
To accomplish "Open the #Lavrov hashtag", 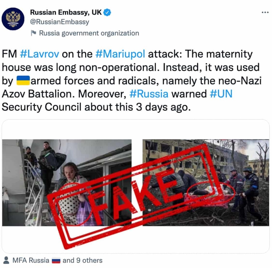I will (x=39, y=54).
